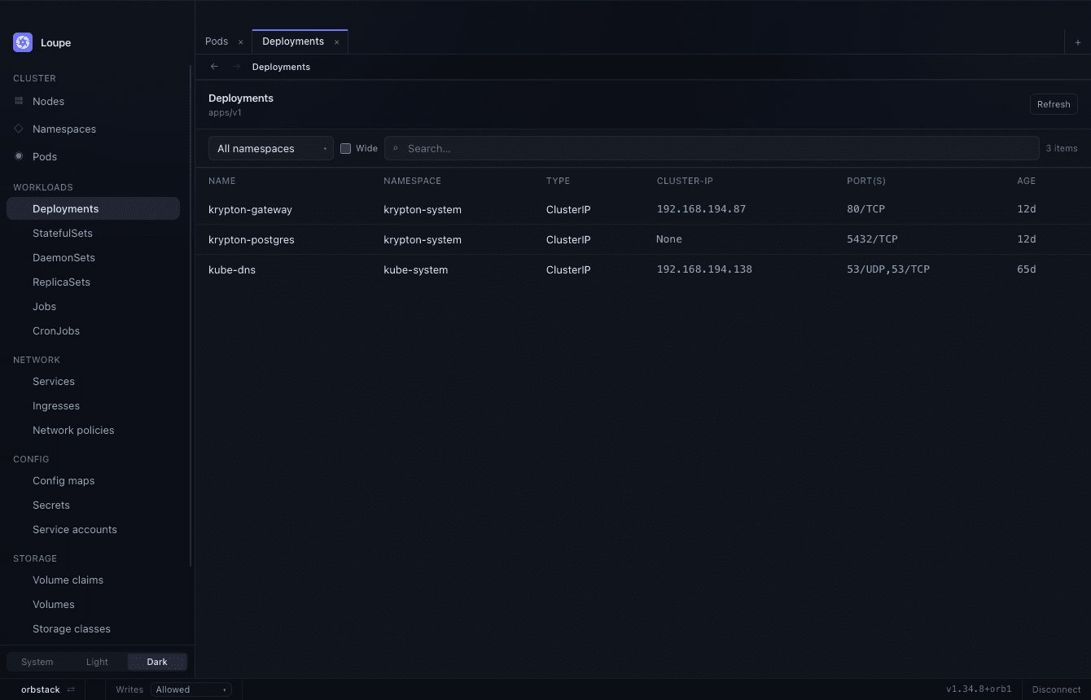
Task: Select the krypton-gateway row
Action: tap(643, 209)
